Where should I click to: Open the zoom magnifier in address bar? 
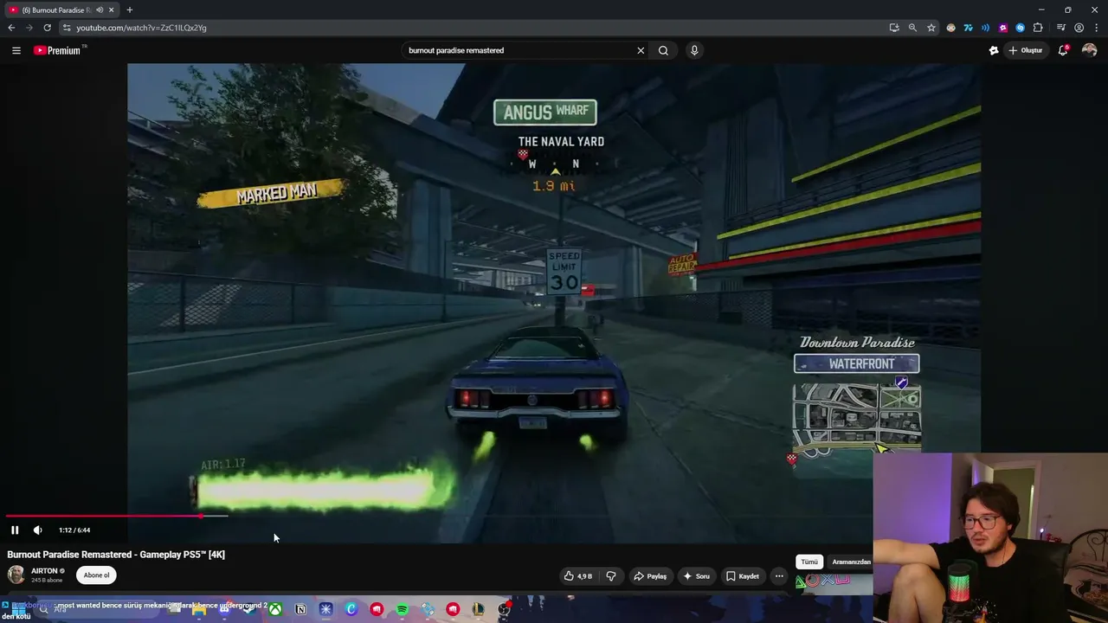pos(912,28)
